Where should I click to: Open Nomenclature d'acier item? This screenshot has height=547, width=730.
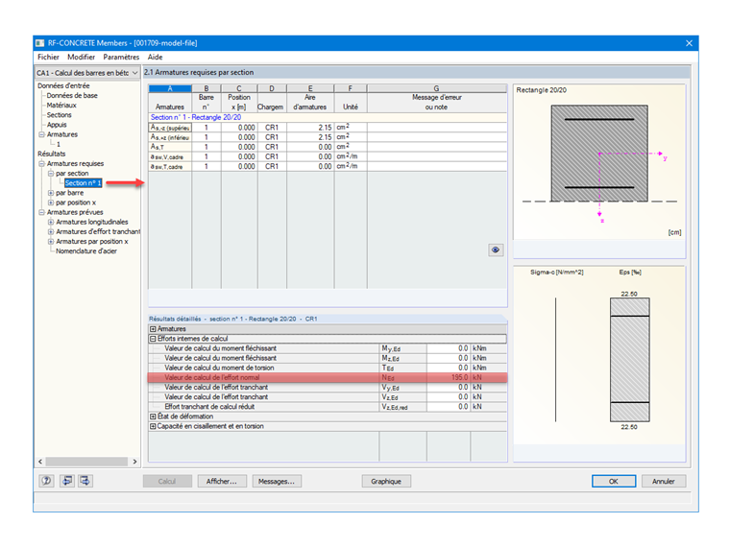click(86, 251)
